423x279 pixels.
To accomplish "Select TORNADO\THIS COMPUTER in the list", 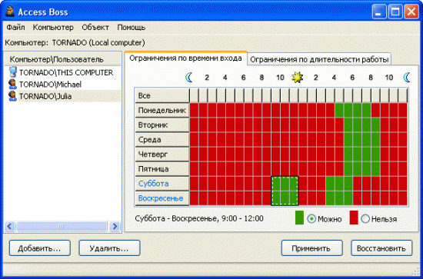I will coord(66,72).
